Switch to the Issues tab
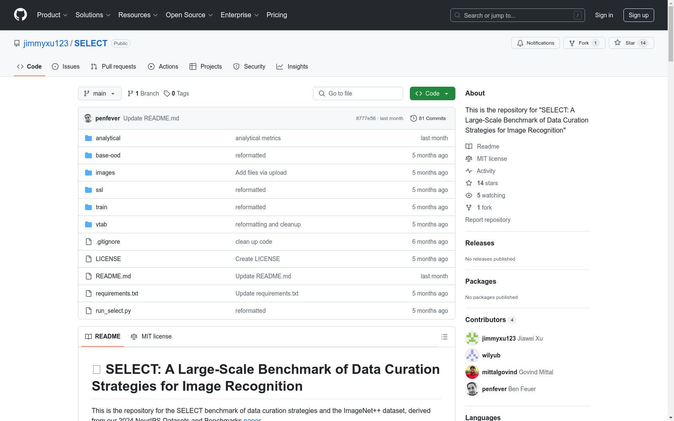The height and width of the screenshot is (421, 674). tap(66, 67)
